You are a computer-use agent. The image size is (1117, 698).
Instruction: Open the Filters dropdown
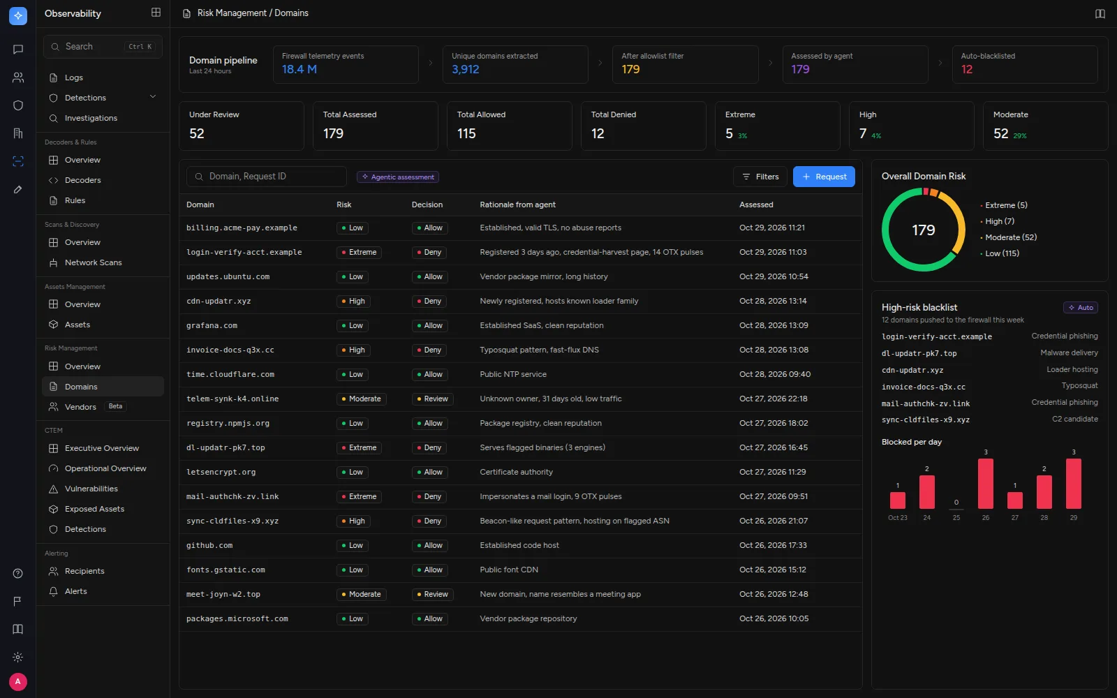coord(760,177)
